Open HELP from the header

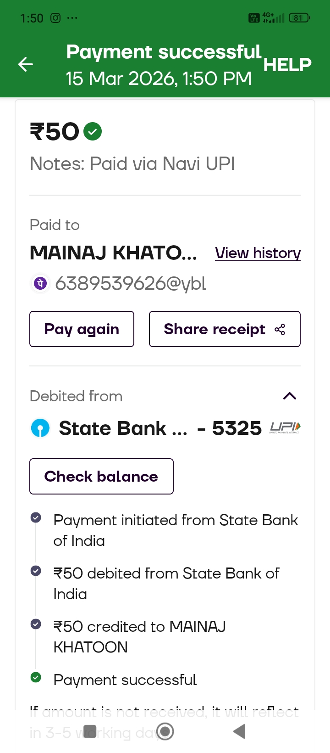(287, 65)
